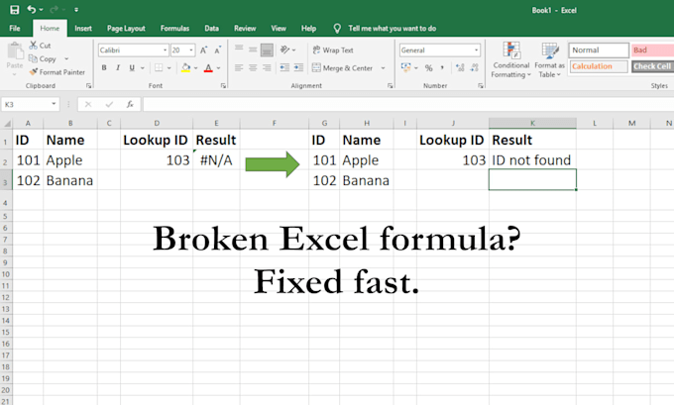This screenshot has width=674, height=405.
Task: Click the Undo arrow icon
Action: (32, 9)
